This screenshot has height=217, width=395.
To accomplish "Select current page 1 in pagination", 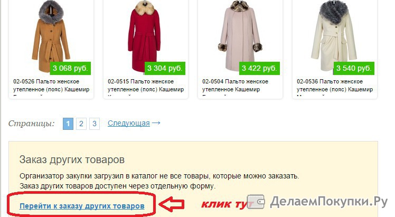I will [68, 124].
